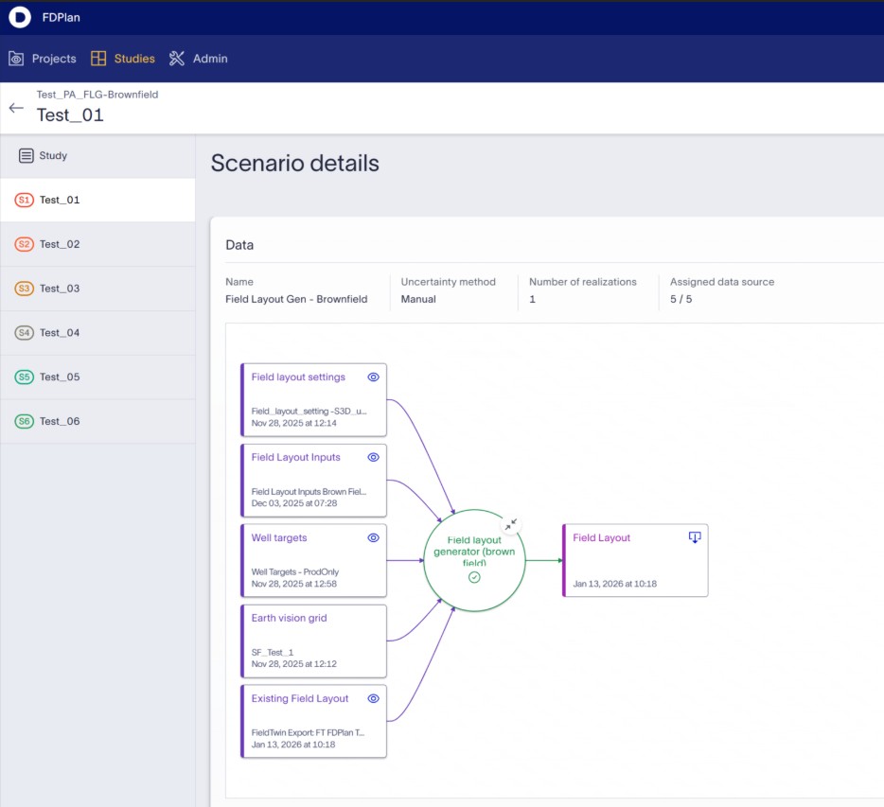Go back using the left arrow
The height and width of the screenshot is (807, 884).
tap(16, 108)
